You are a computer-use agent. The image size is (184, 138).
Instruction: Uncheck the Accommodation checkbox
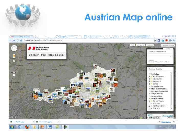[x=149, y=76]
